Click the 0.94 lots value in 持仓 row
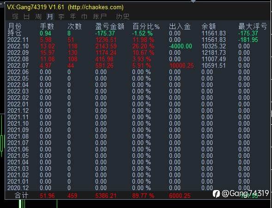The width and height of the screenshot is (272, 208). (x=45, y=33)
